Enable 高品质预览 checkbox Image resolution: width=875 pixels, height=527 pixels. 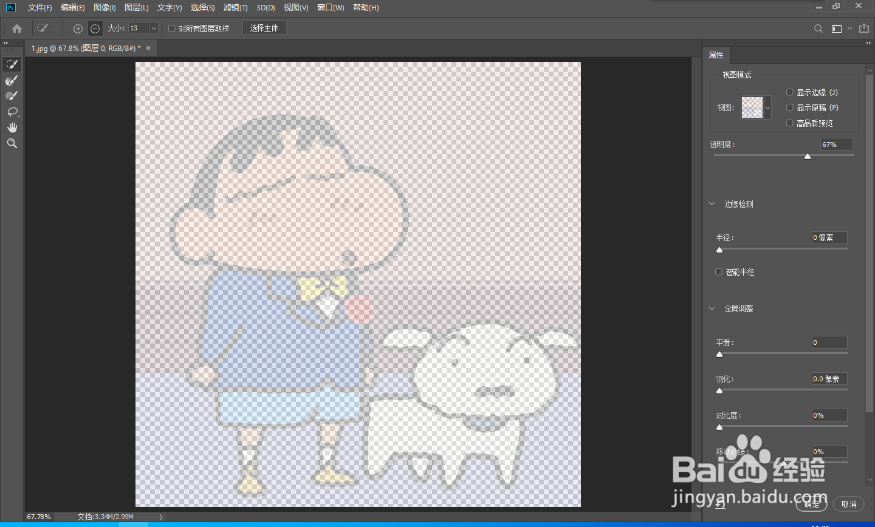click(x=790, y=123)
